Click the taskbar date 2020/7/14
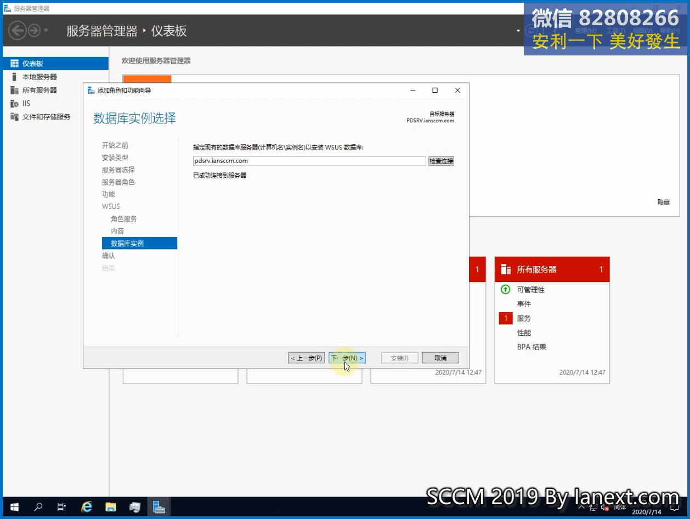The width and height of the screenshot is (690, 519). (x=647, y=512)
